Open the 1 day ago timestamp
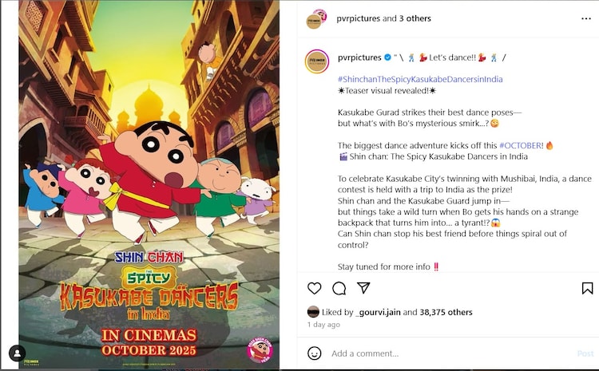 (x=323, y=325)
